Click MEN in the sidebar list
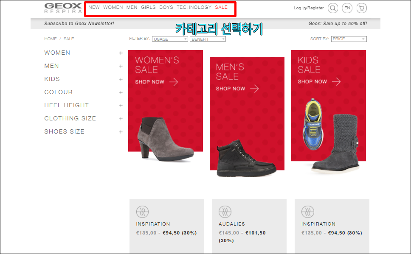 pos(51,66)
